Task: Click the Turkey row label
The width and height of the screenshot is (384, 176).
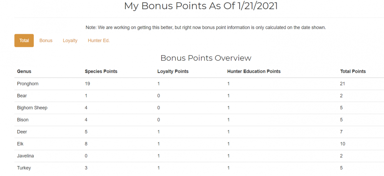Action: point(24,168)
